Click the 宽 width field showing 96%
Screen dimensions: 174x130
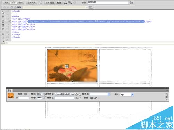pyautogui.click(x=40, y=94)
